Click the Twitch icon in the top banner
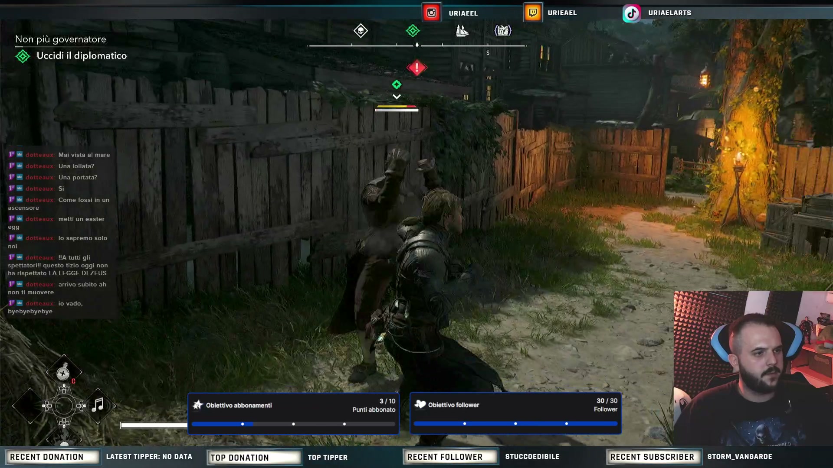Screen dimensions: 833x468 (533, 13)
